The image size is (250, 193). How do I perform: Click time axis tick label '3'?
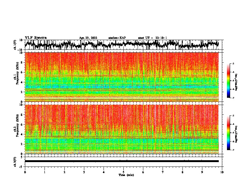[x=84, y=172]
